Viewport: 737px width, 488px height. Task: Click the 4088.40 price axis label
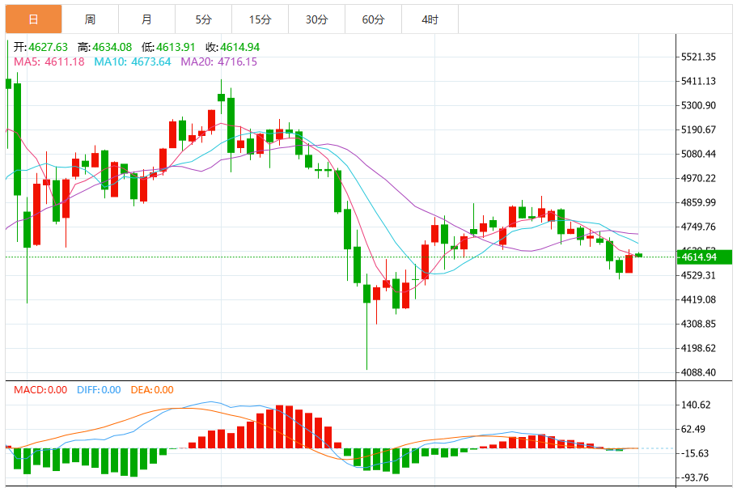(698, 372)
